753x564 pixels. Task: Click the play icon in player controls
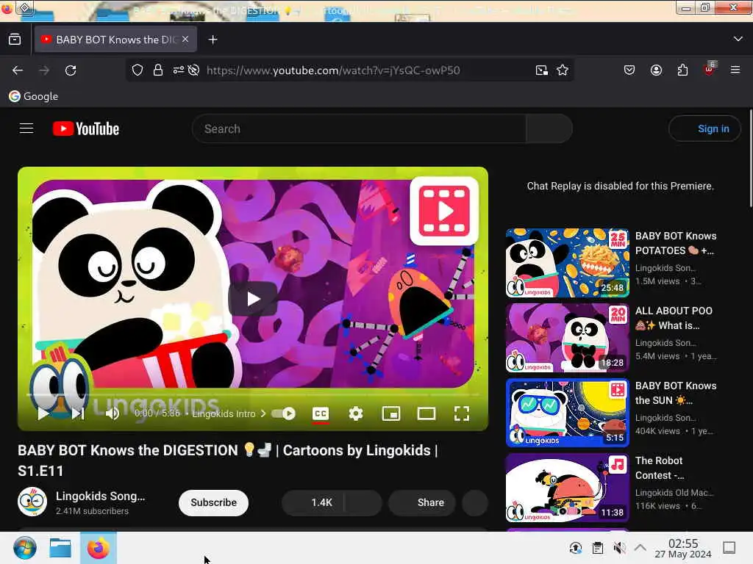click(x=43, y=413)
